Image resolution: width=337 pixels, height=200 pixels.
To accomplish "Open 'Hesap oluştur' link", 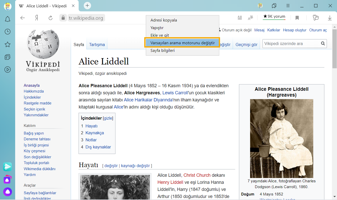I will click(295, 30).
